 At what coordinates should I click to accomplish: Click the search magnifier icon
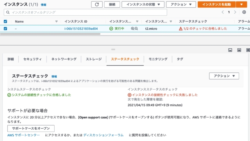pyautogui.click(x=8, y=12)
